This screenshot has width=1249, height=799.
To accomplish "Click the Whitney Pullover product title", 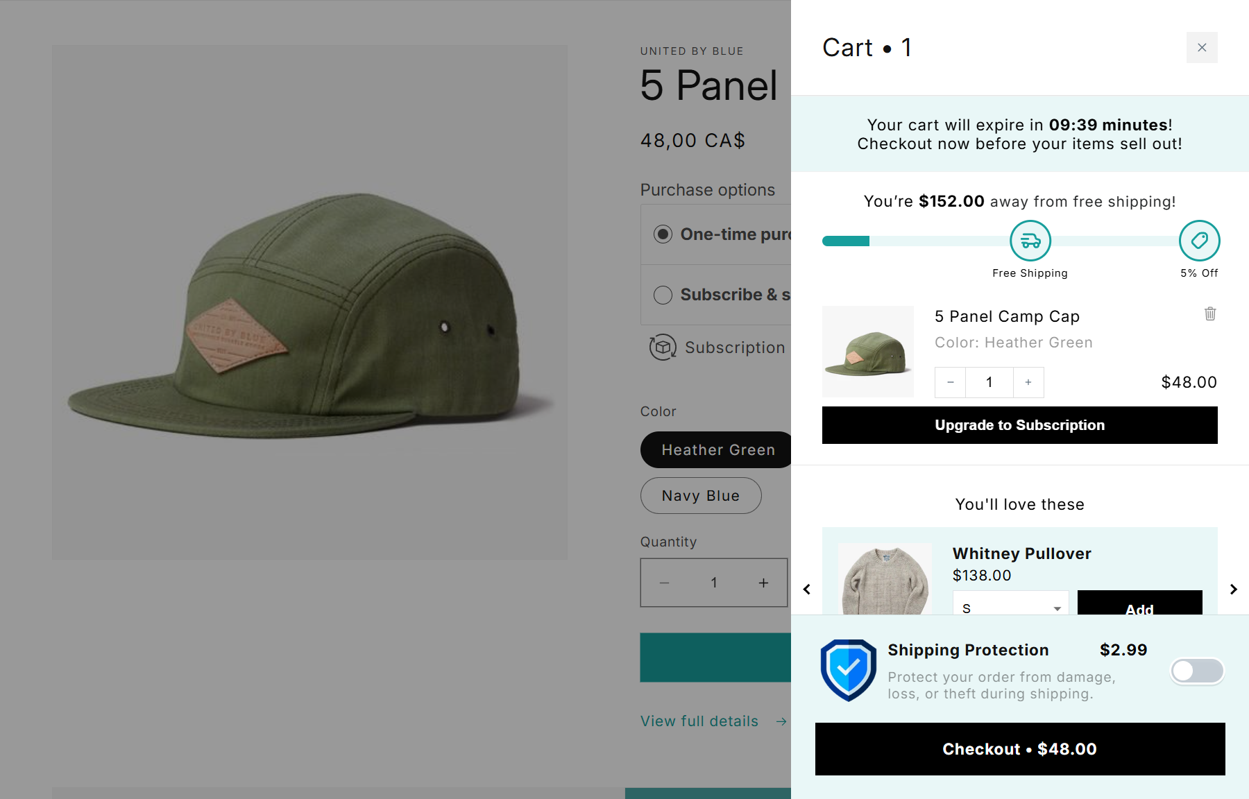I will coord(1021,553).
